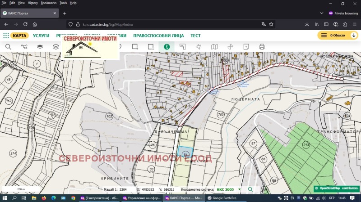
Task: Open the hierarchy tree tool icon
Action: 24,47
